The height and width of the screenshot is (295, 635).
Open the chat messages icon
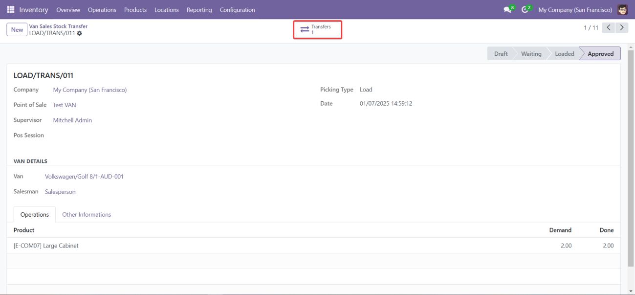(508, 10)
